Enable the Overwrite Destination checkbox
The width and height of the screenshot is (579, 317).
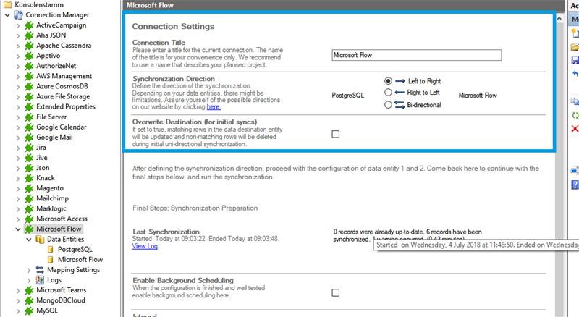pos(335,134)
